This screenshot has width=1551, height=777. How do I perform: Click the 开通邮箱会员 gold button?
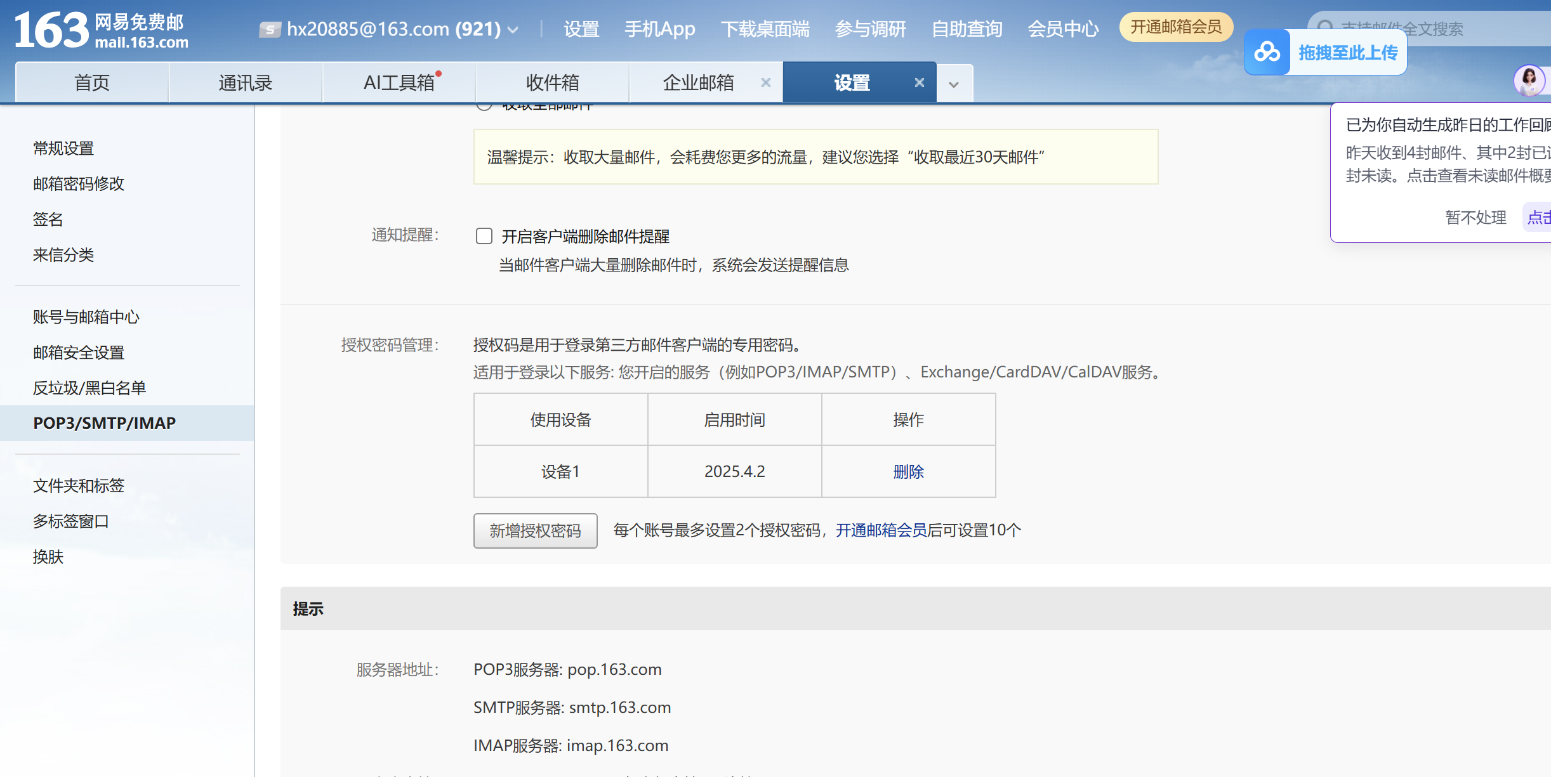coord(1176,27)
